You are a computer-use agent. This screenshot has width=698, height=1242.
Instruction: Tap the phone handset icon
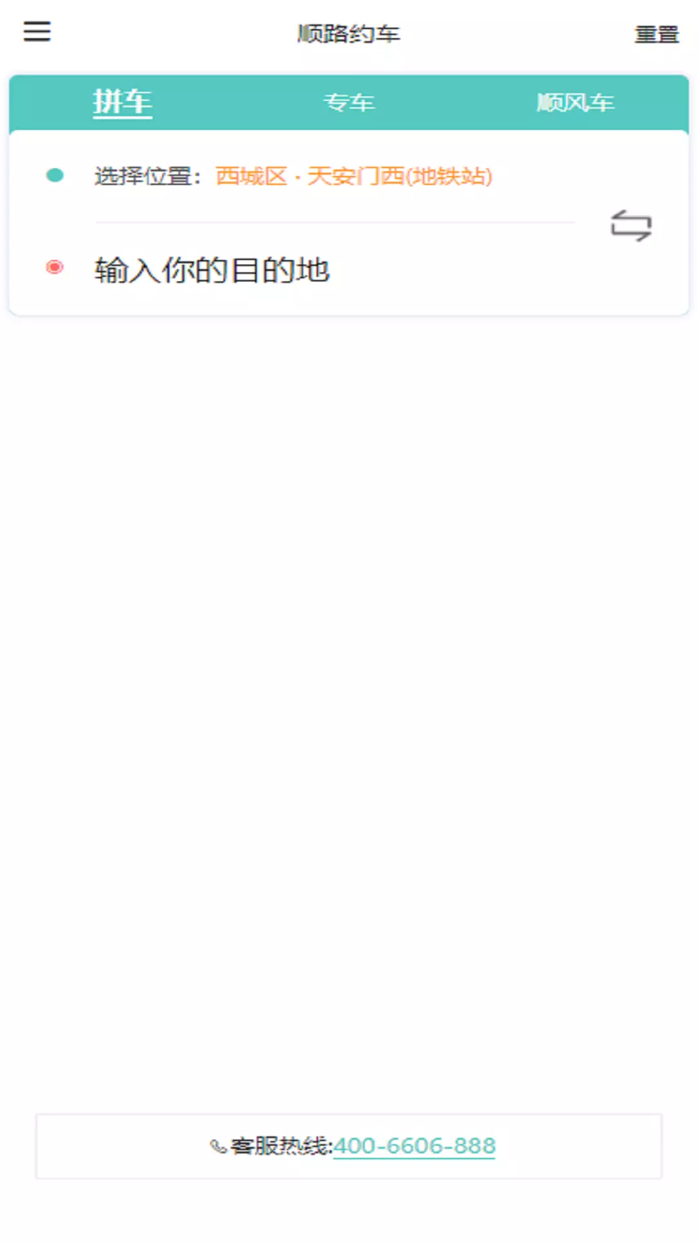click(218, 1147)
